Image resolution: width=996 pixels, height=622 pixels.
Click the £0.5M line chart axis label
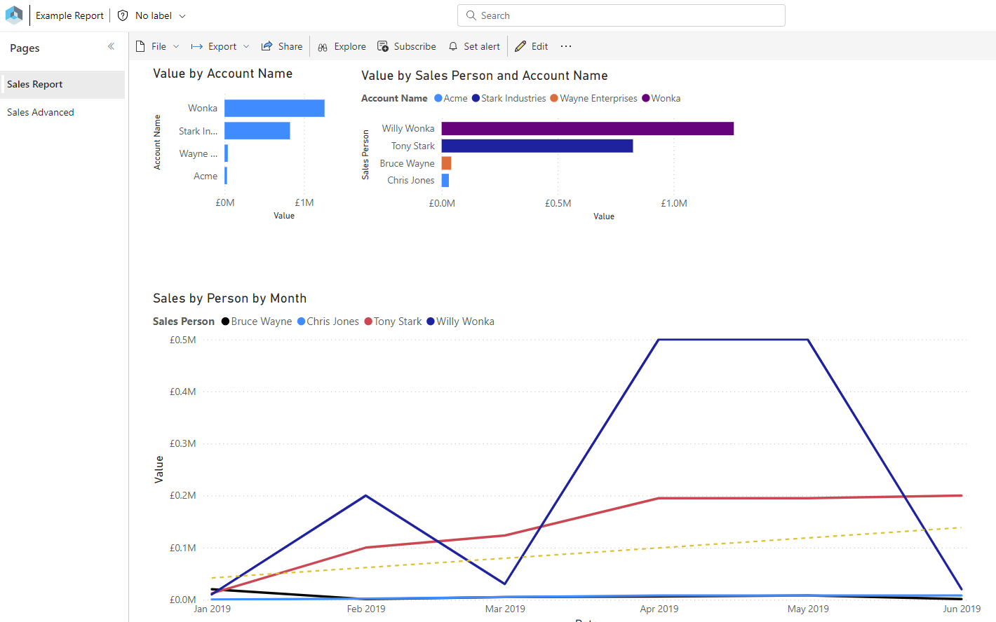coord(183,340)
